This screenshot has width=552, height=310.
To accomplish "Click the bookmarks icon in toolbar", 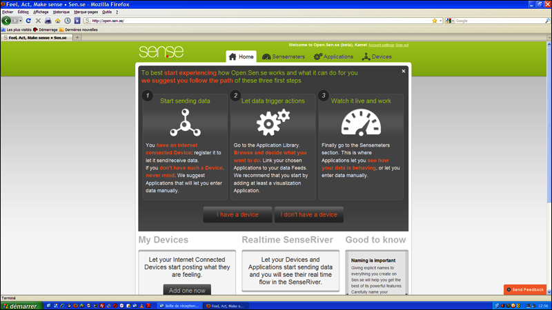I will [77, 21].
